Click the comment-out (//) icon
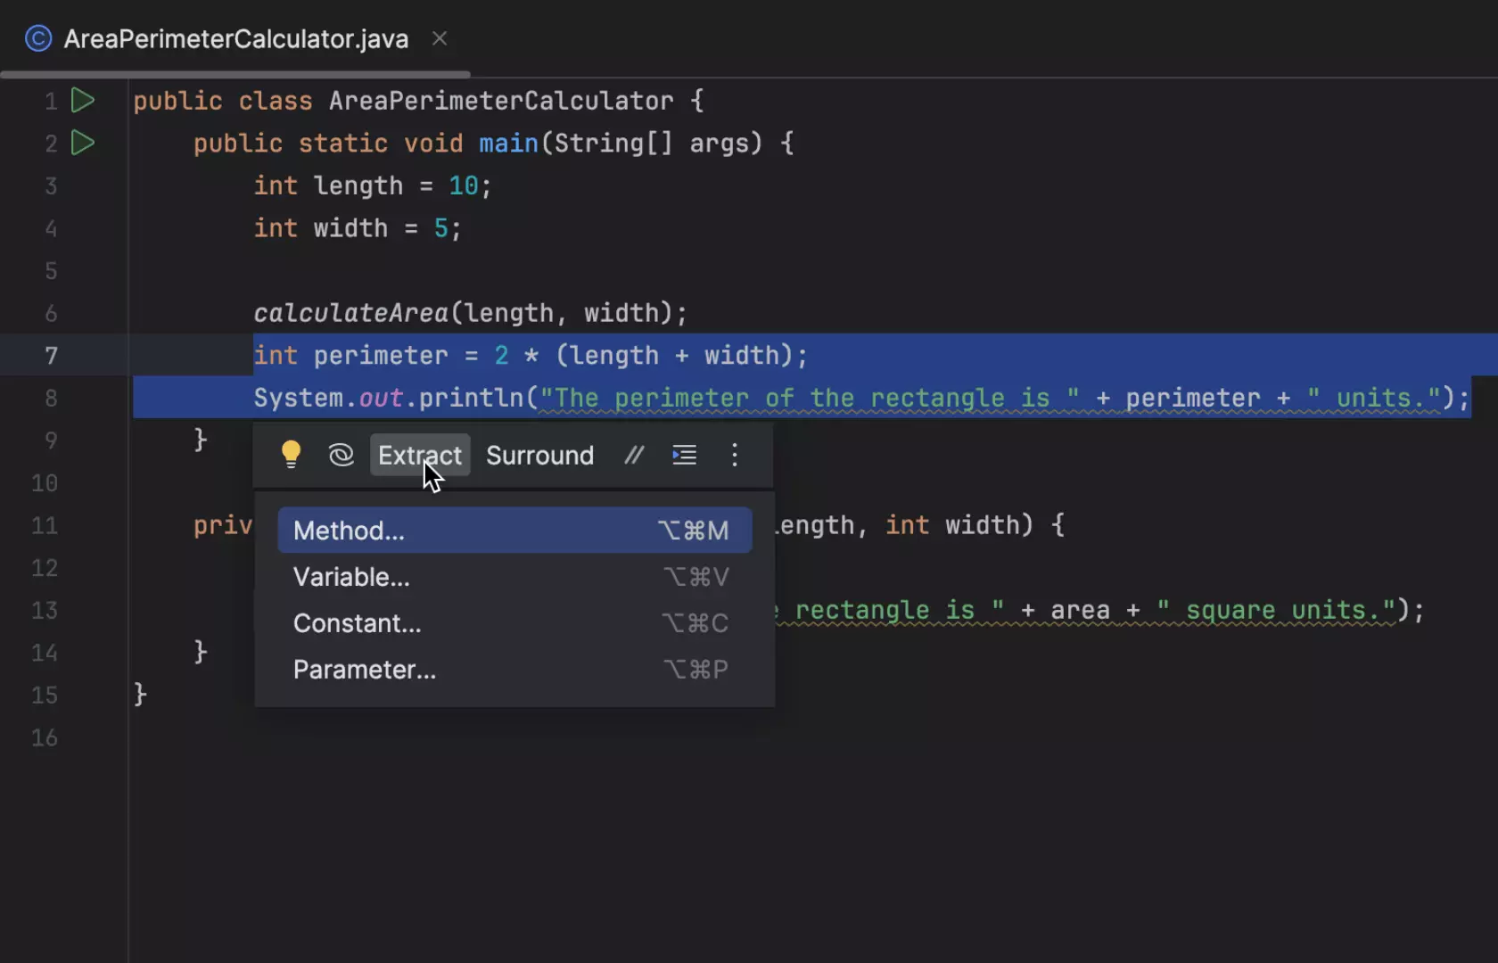Image resolution: width=1498 pixels, height=963 pixels. (x=633, y=455)
